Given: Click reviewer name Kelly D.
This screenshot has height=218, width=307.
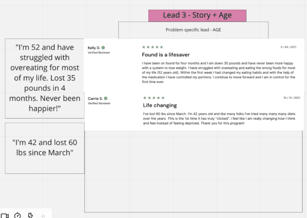Looking at the screenshot, I should click(x=94, y=48).
